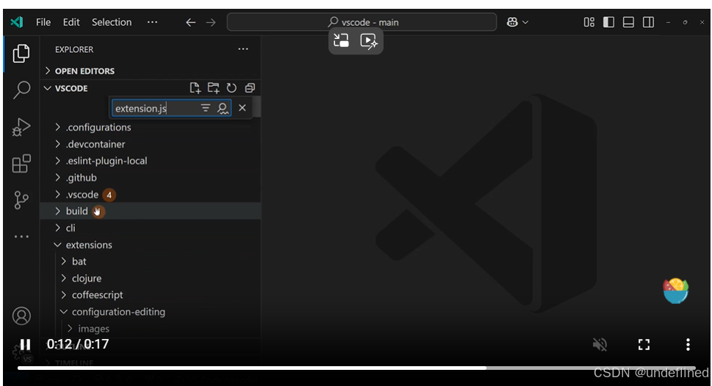Image resolution: width=712 pixels, height=386 pixels.
Task: Collapse all folders in Explorer
Action: [250, 88]
